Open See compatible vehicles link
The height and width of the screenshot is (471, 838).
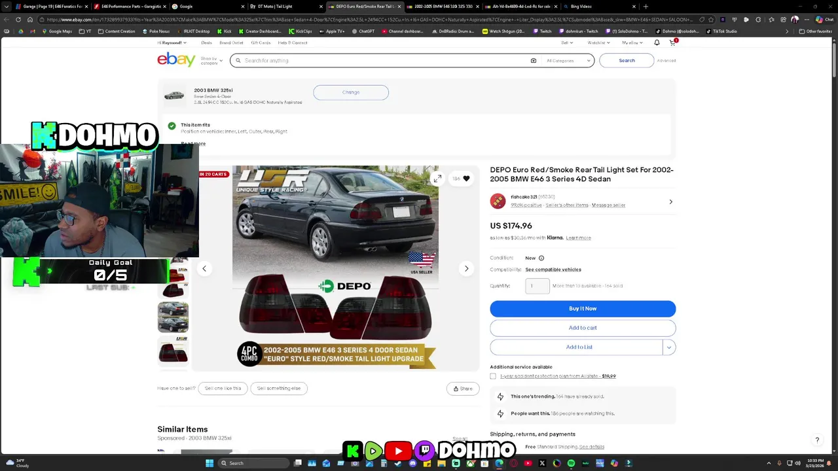coord(553,270)
